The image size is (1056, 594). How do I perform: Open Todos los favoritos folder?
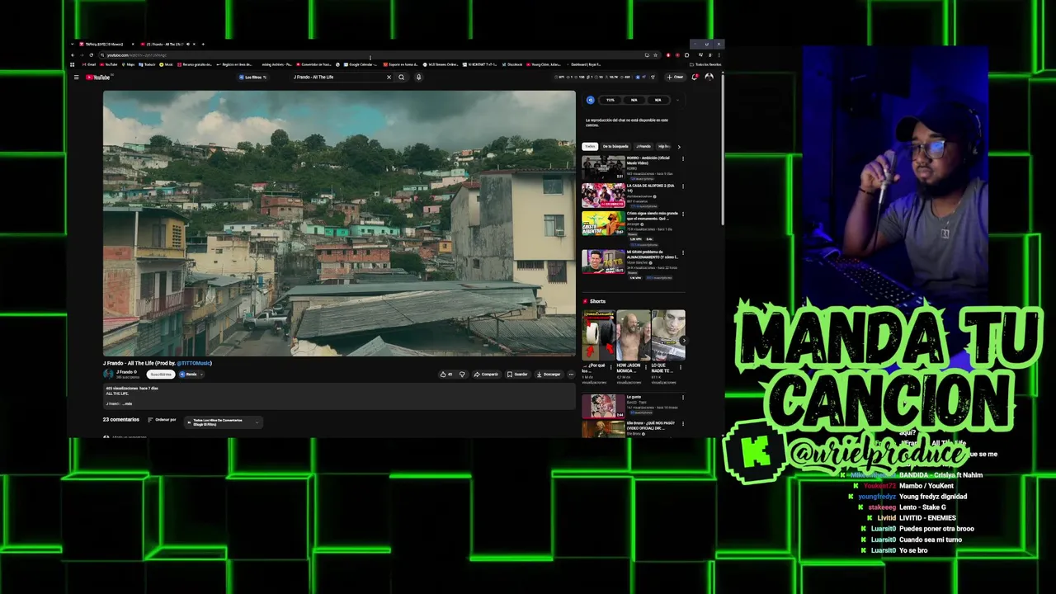pyautogui.click(x=706, y=64)
